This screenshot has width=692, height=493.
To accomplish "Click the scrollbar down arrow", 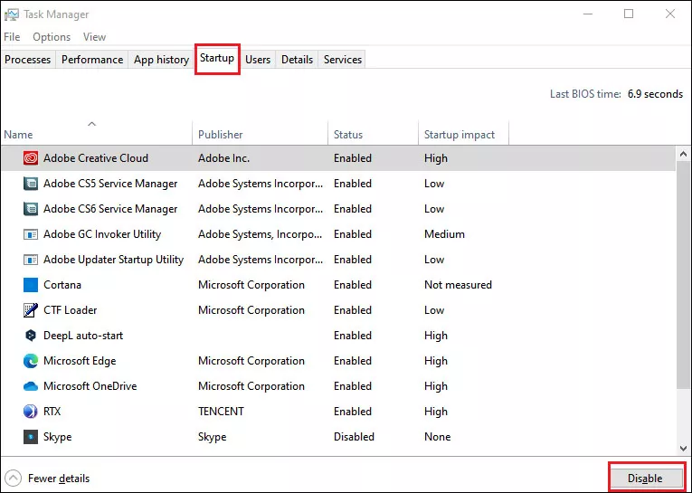I will click(683, 449).
